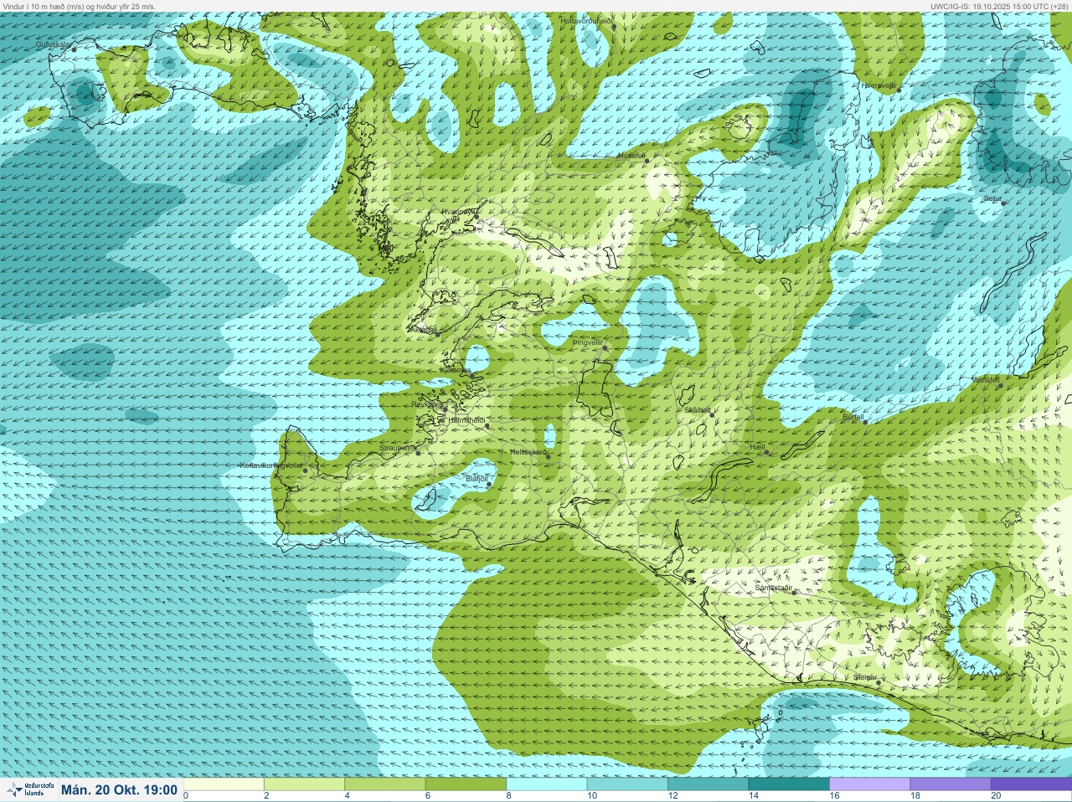1072x802 pixels.
Task: Click the Hvanneyri station marker
Action: [477, 216]
